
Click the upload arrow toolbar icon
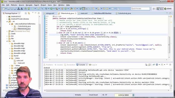pyautogui.click(x=19, y=9)
